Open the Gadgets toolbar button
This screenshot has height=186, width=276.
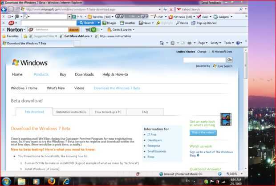tap(223, 17)
